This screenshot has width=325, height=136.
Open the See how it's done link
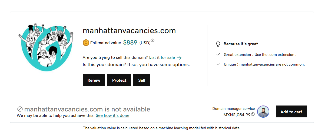coord(112,115)
